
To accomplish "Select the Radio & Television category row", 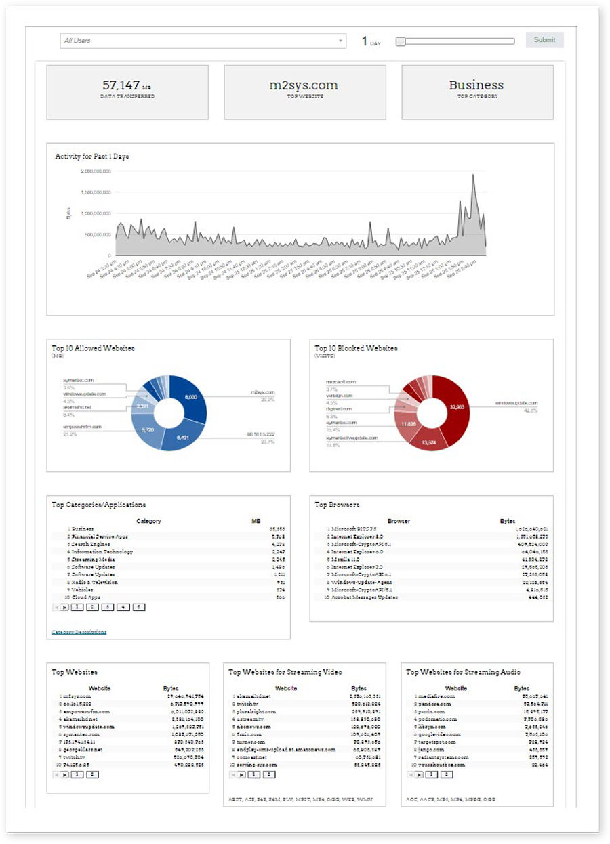I will pos(168,582).
